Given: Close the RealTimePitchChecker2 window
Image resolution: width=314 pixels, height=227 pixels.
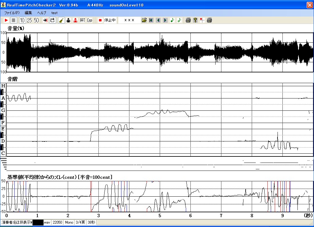Looking at the screenshot, I should click(x=310, y=5).
